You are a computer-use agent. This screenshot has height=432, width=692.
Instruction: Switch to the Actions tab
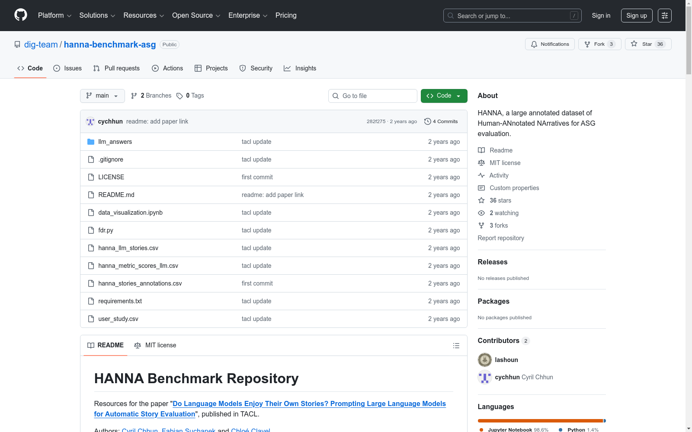(167, 68)
